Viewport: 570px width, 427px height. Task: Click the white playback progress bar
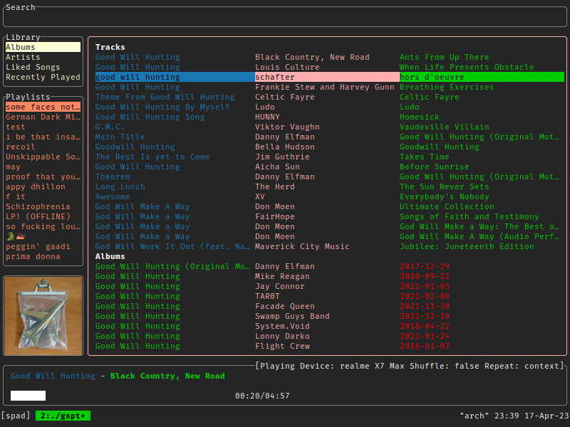[x=28, y=396]
